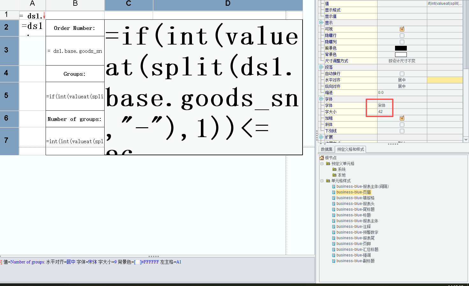
Task: Enable the 自动换行 word wrap checkbox
Action: point(402,73)
